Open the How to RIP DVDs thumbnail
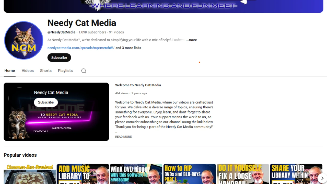The width and height of the screenshot is (327, 184). 190,174
